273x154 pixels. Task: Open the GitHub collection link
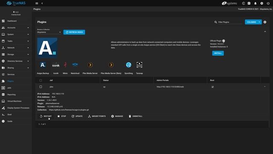pos(69,110)
